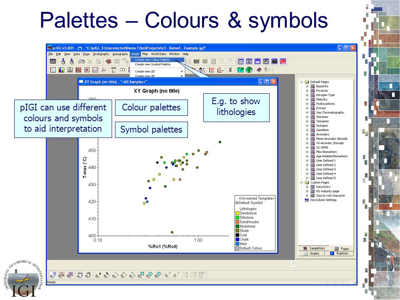Click the export (up arrow) toolbar icon
This screenshot has height=300, width=400.
[x=63, y=61]
